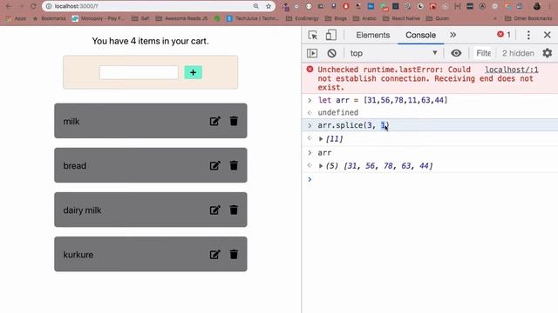This screenshot has width=558, height=313.
Task: Go back in browser history
Action: pyautogui.click(x=9, y=6)
